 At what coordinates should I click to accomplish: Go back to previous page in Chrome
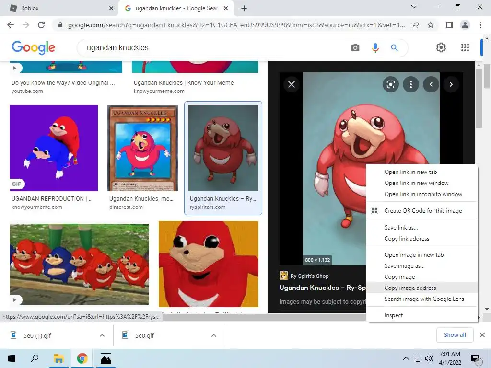click(x=11, y=25)
